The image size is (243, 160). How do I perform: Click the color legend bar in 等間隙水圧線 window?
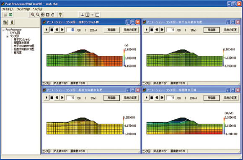click(x=224, y=126)
